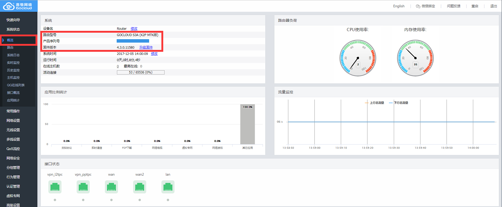Viewport: 502px width, 207px height.
Task: Click the 接口状态 panel title
Action: click(x=52, y=164)
